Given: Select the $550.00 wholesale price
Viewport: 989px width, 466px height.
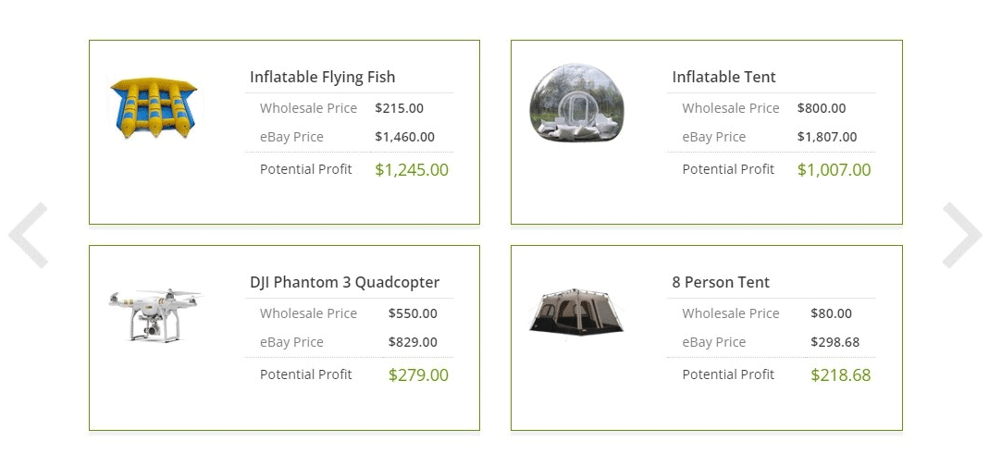Looking at the screenshot, I should 413,313.
